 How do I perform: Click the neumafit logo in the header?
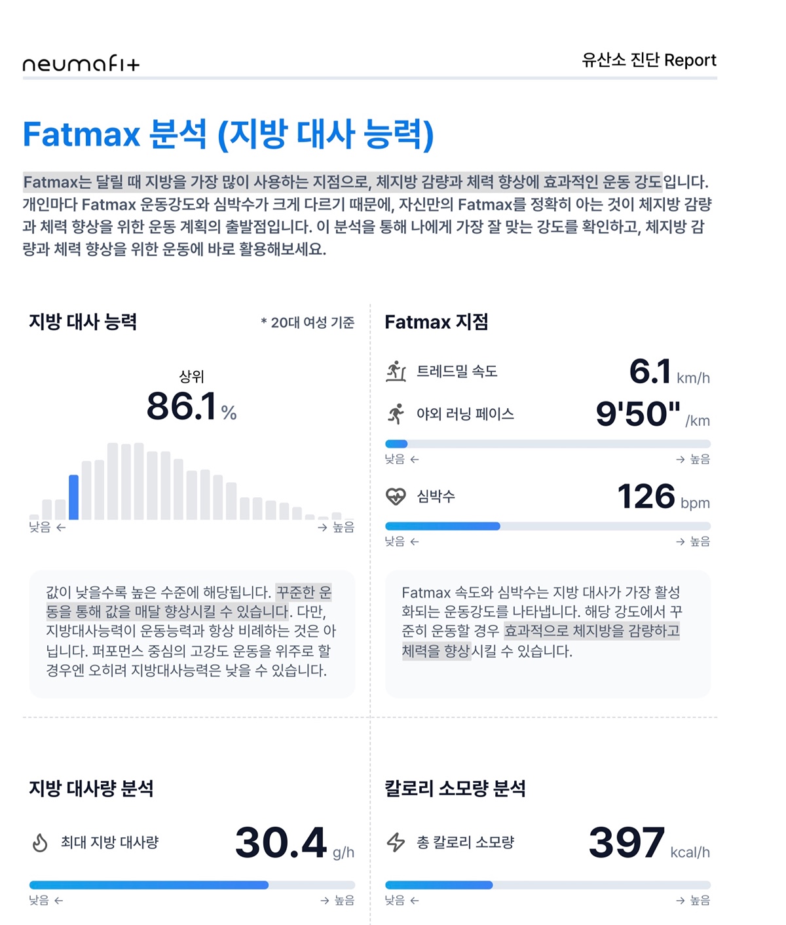coord(81,64)
